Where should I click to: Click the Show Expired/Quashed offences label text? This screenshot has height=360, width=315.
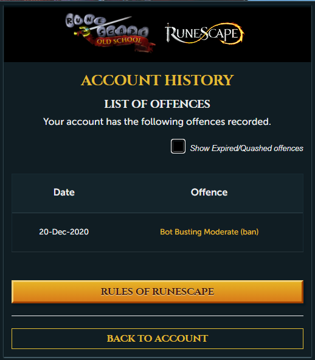247,148
